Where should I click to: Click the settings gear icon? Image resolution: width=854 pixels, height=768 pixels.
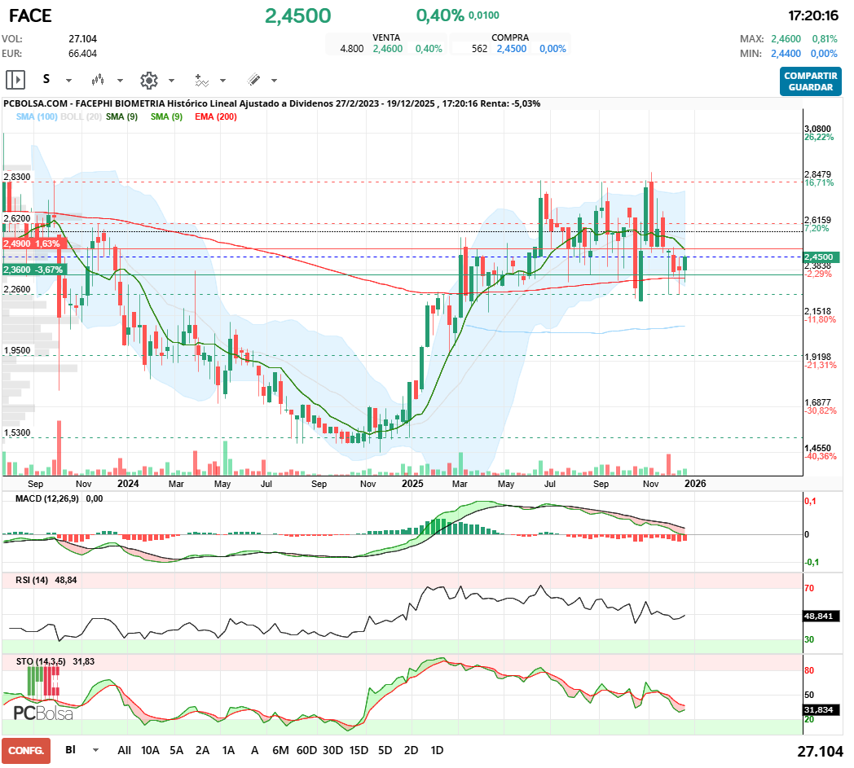[x=148, y=80]
